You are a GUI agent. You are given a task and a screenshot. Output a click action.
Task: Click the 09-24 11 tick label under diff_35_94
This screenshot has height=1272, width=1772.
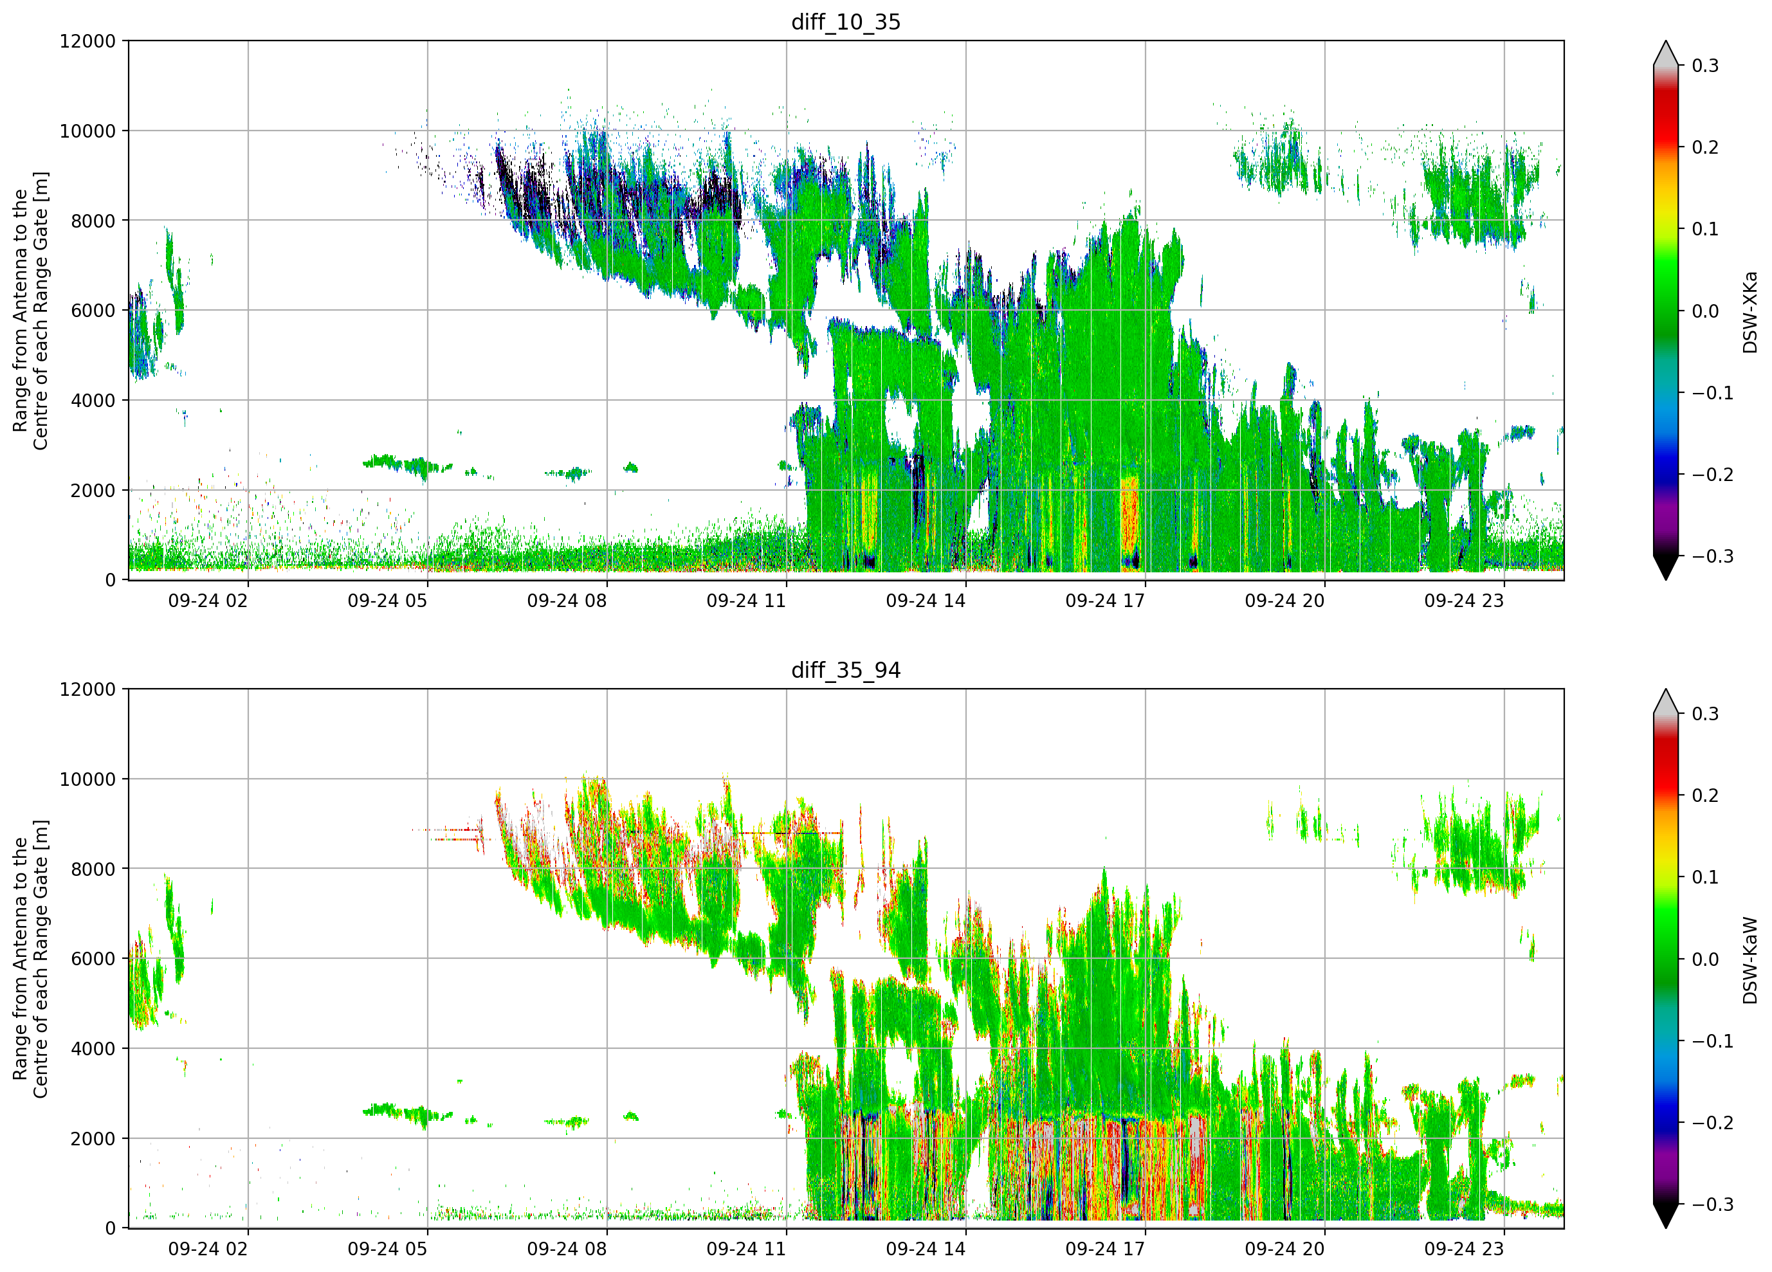pyautogui.click(x=746, y=1249)
